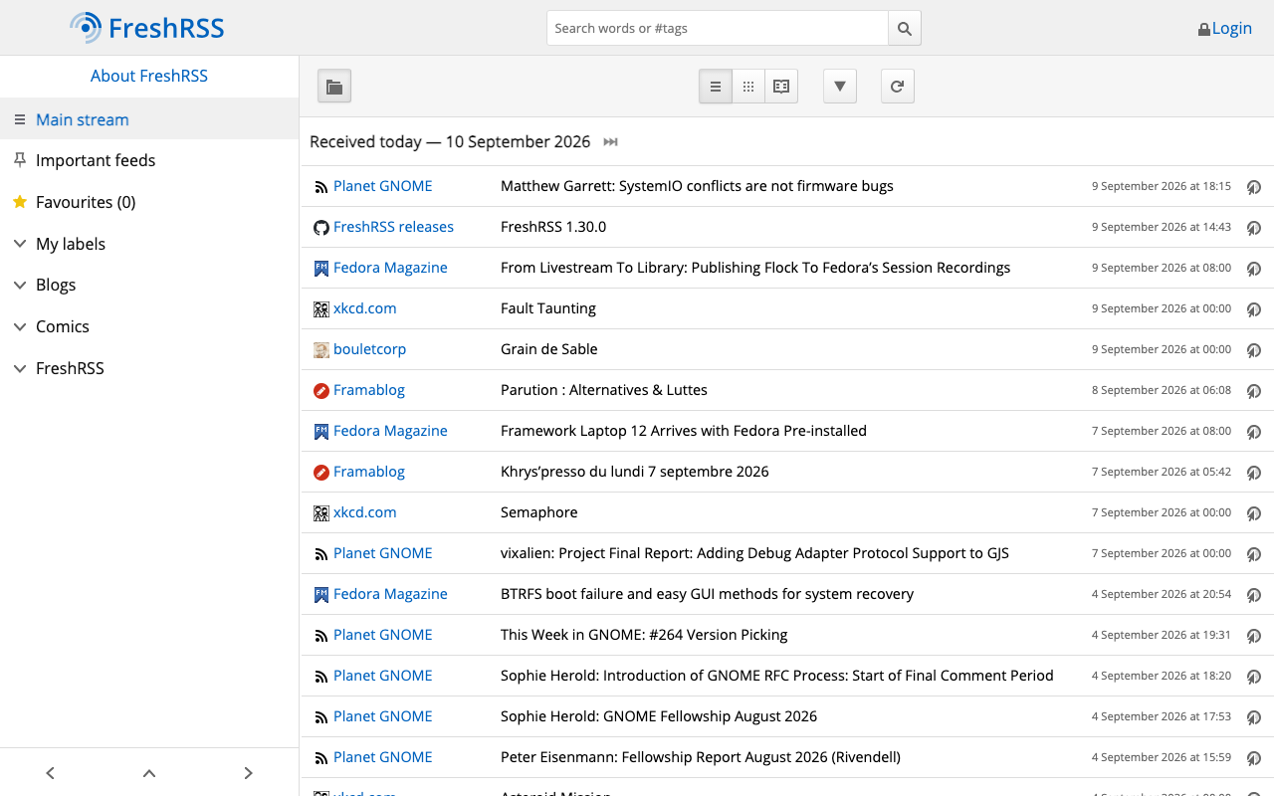
Task: Focus the search words or #tags field
Action: tap(718, 28)
